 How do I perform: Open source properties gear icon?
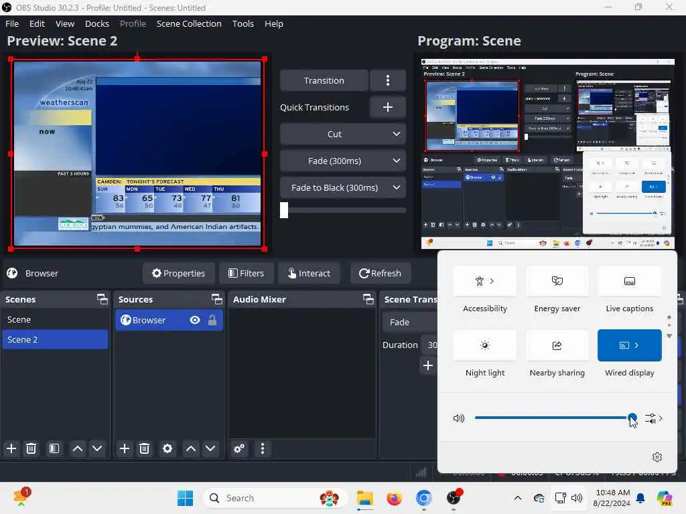[167, 448]
